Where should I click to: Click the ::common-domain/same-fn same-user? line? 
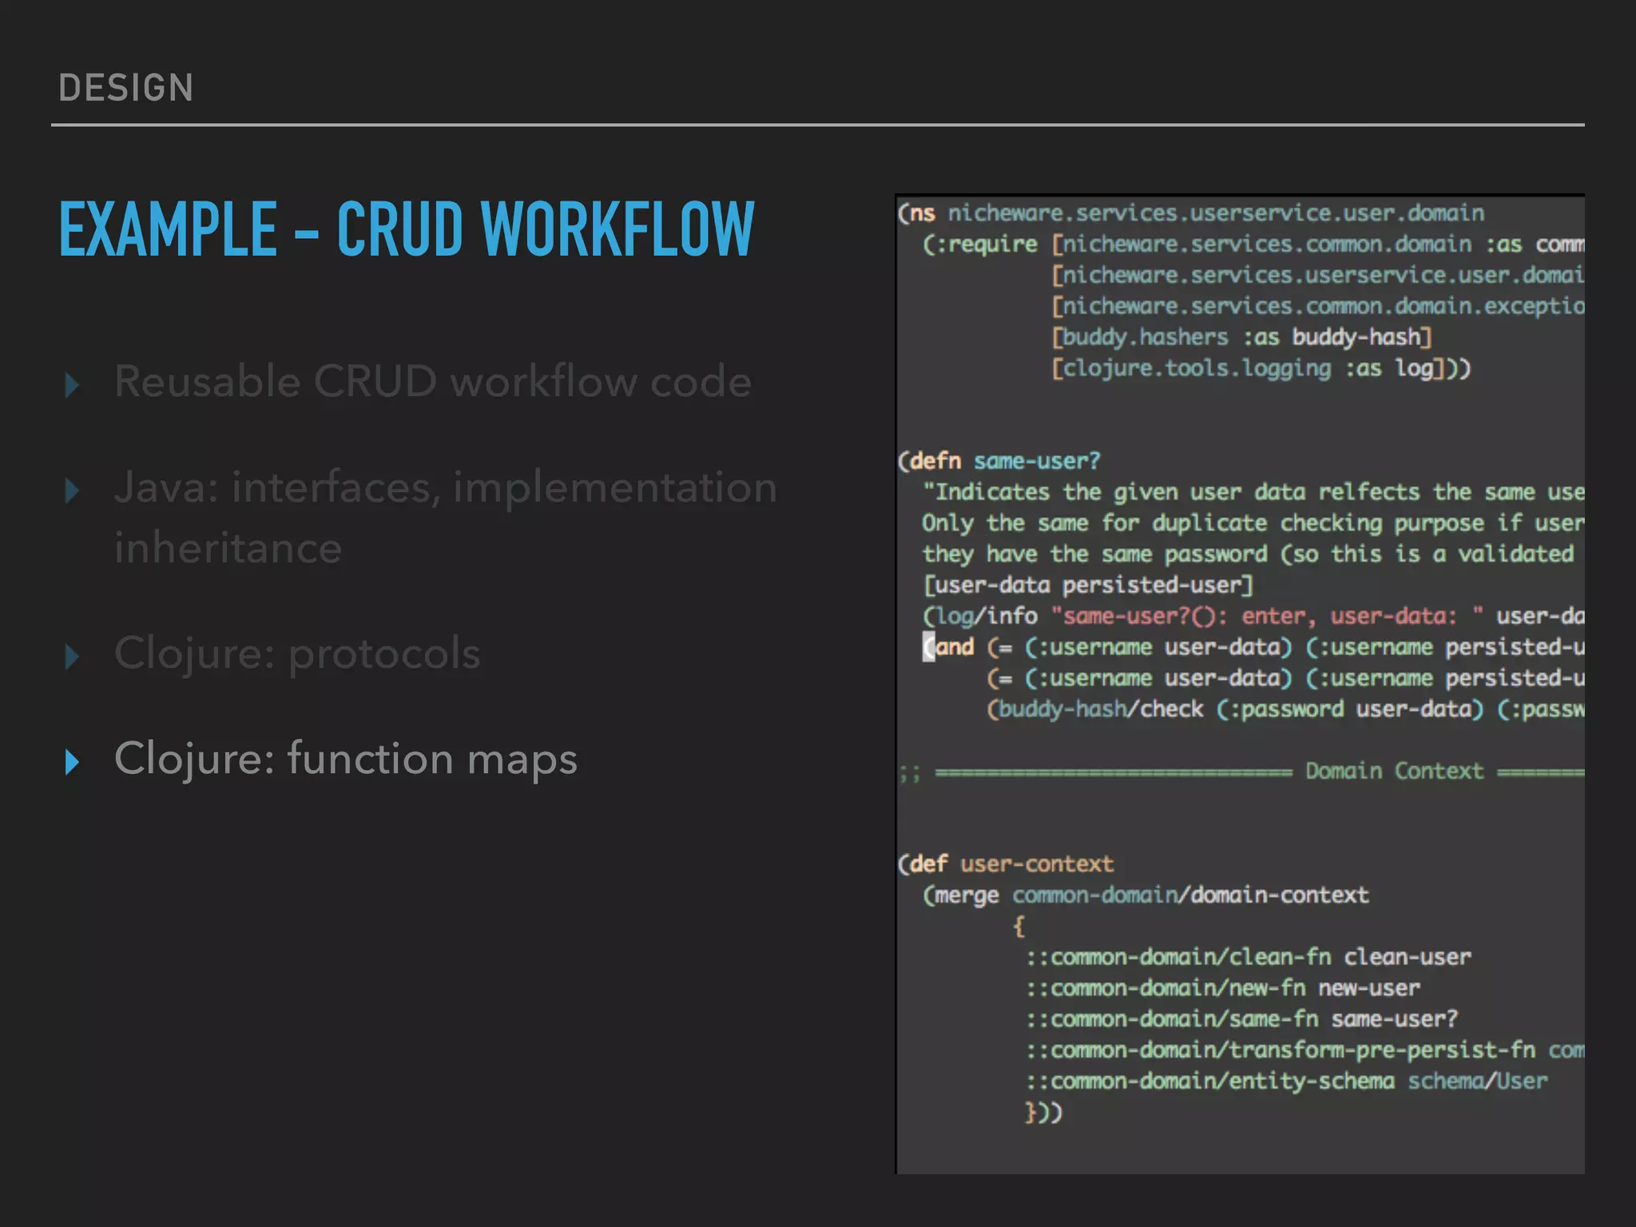coord(1242,1019)
